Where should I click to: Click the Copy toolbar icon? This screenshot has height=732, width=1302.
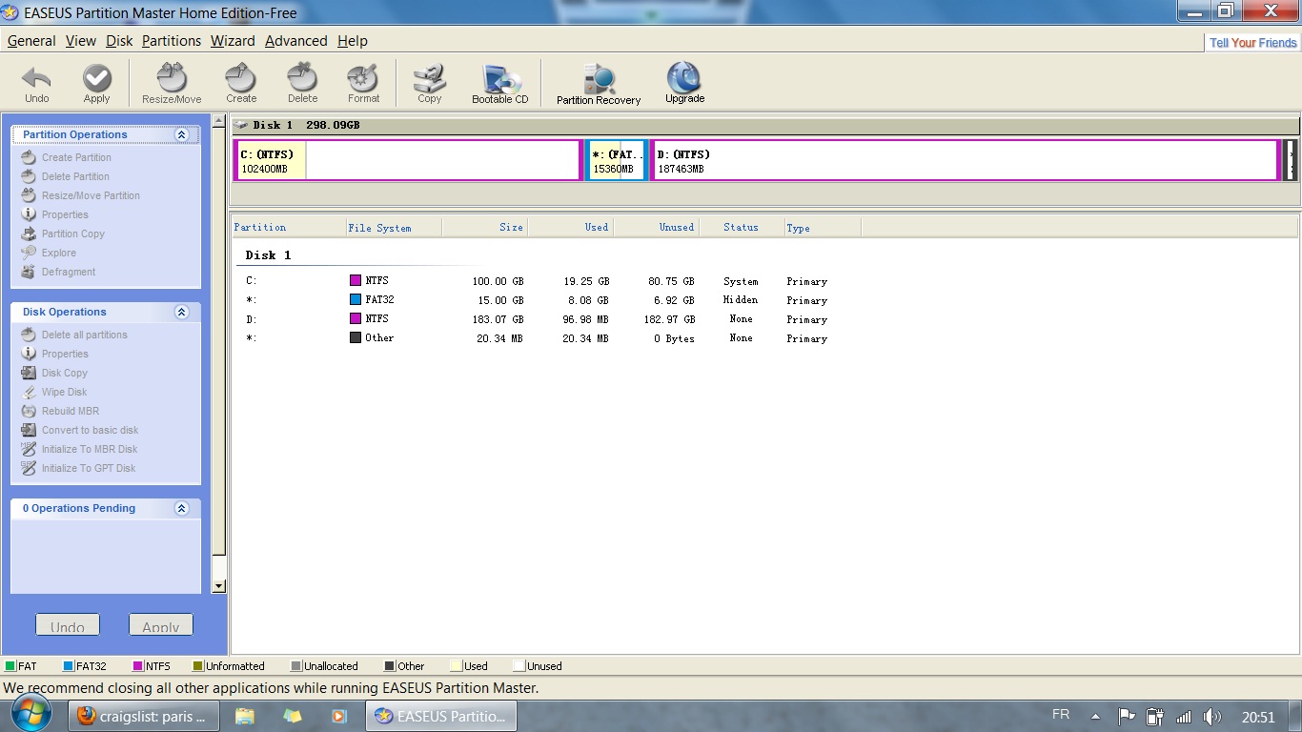(430, 83)
